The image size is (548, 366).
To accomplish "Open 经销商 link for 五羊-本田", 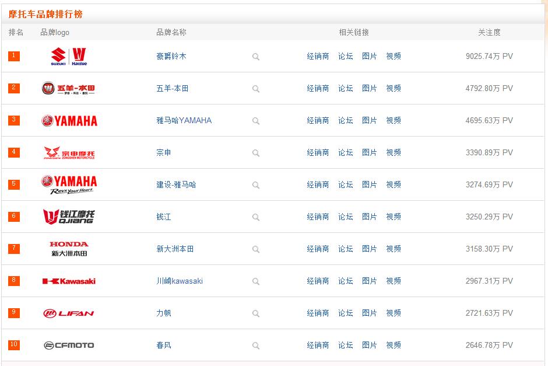I will pyautogui.click(x=318, y=89).
